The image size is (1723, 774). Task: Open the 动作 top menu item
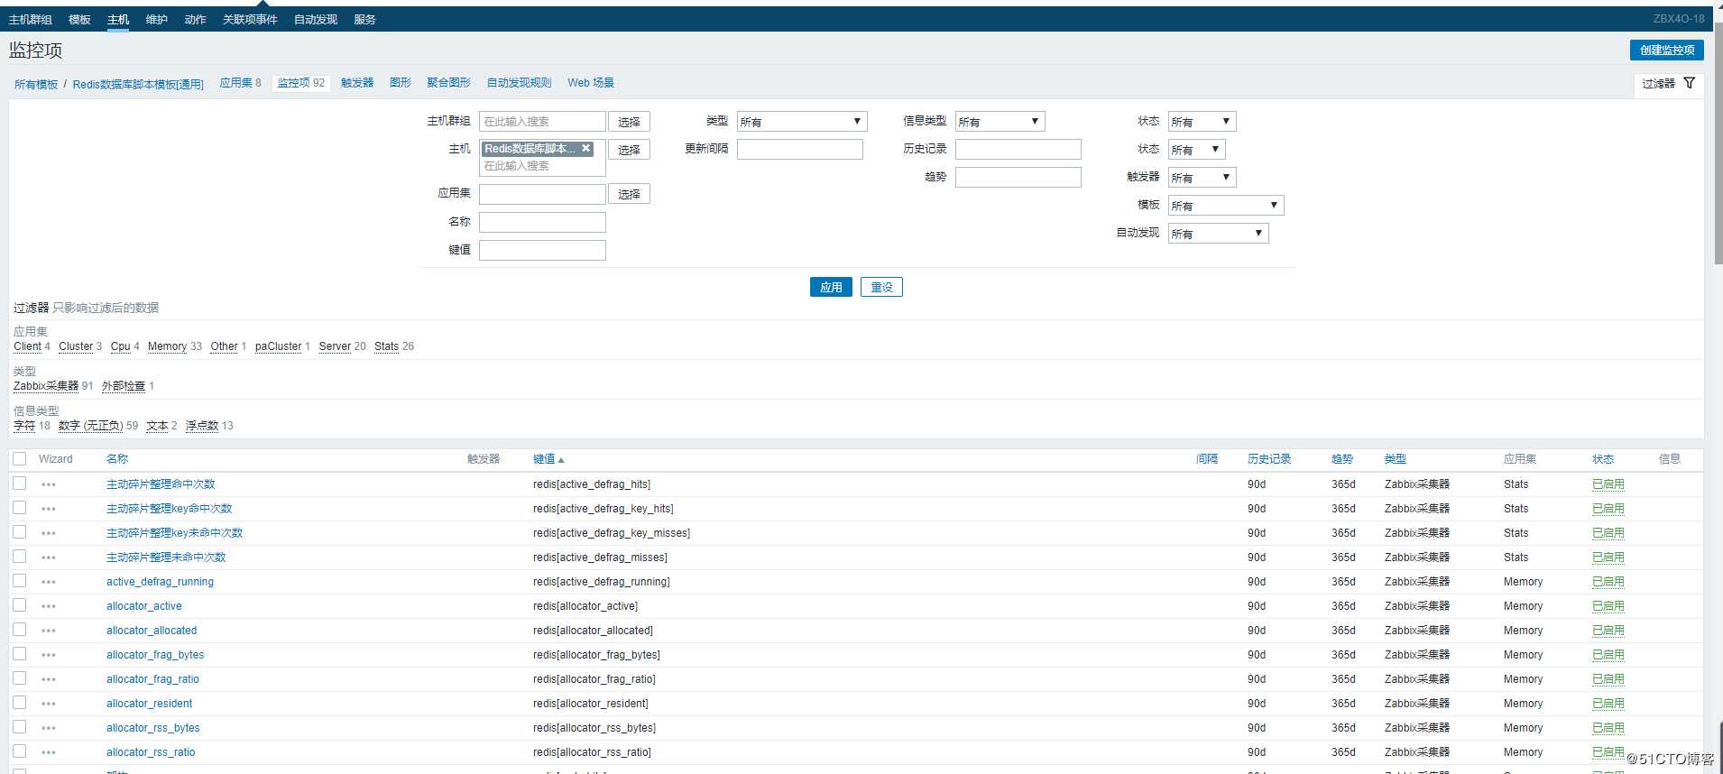tap(195, 19)
